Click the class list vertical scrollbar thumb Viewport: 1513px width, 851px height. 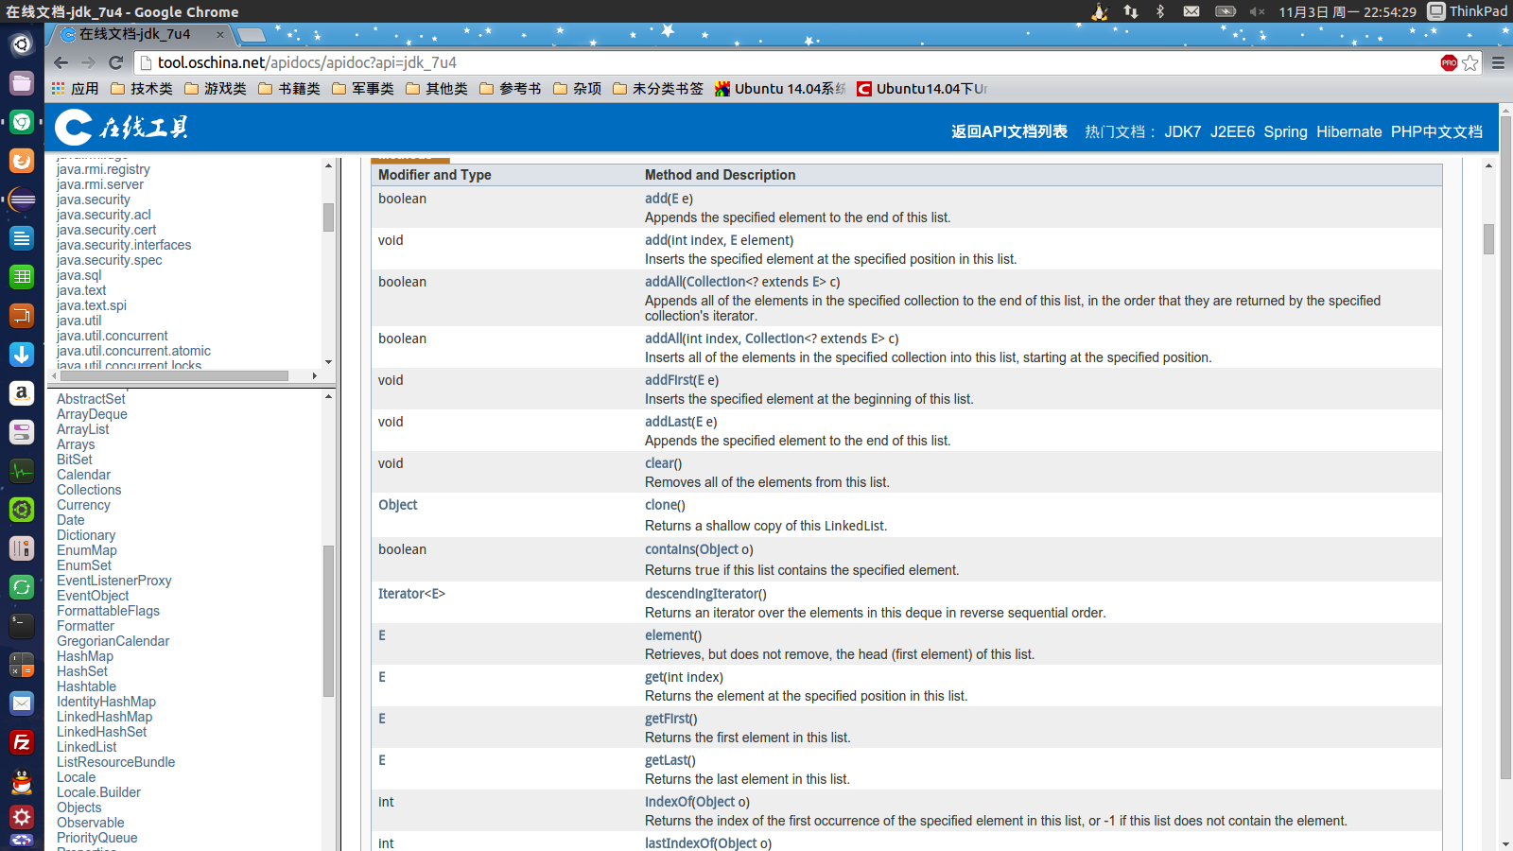328,621
